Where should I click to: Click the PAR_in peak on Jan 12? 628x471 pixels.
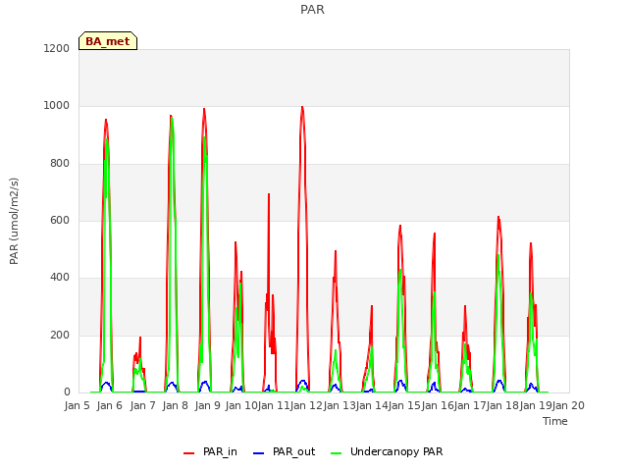(x=302, y=107)
